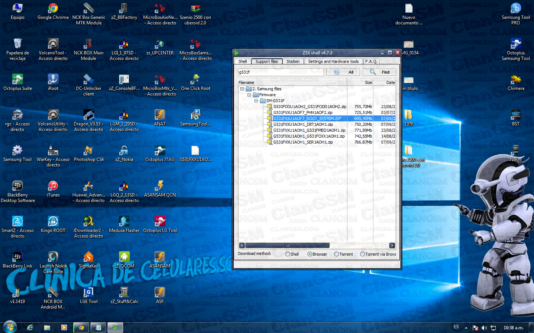This screenshot has height=333, width=534.
Task: Click the search field containing g531f
Action: pyautogui.click(x=281, y=72)
